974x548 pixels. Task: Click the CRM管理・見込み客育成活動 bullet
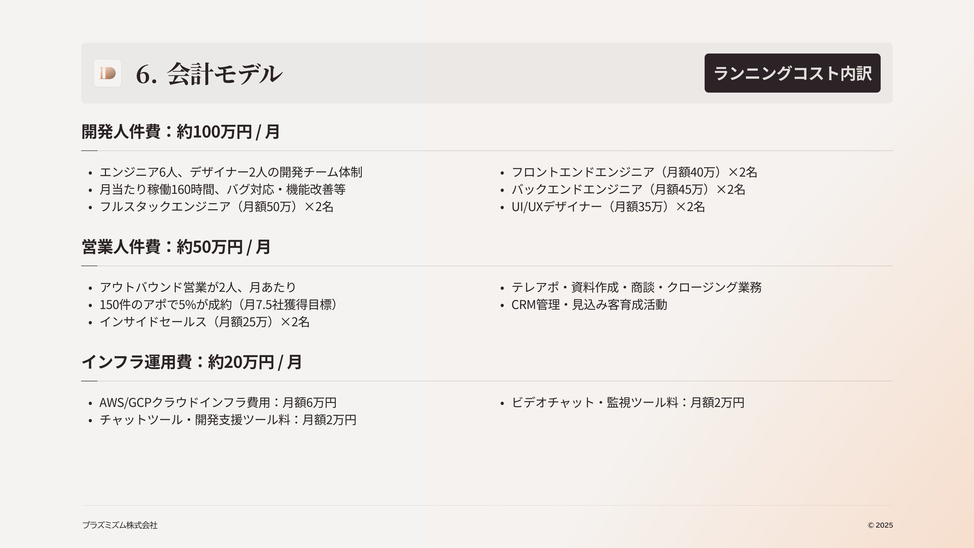coord(589,305)
